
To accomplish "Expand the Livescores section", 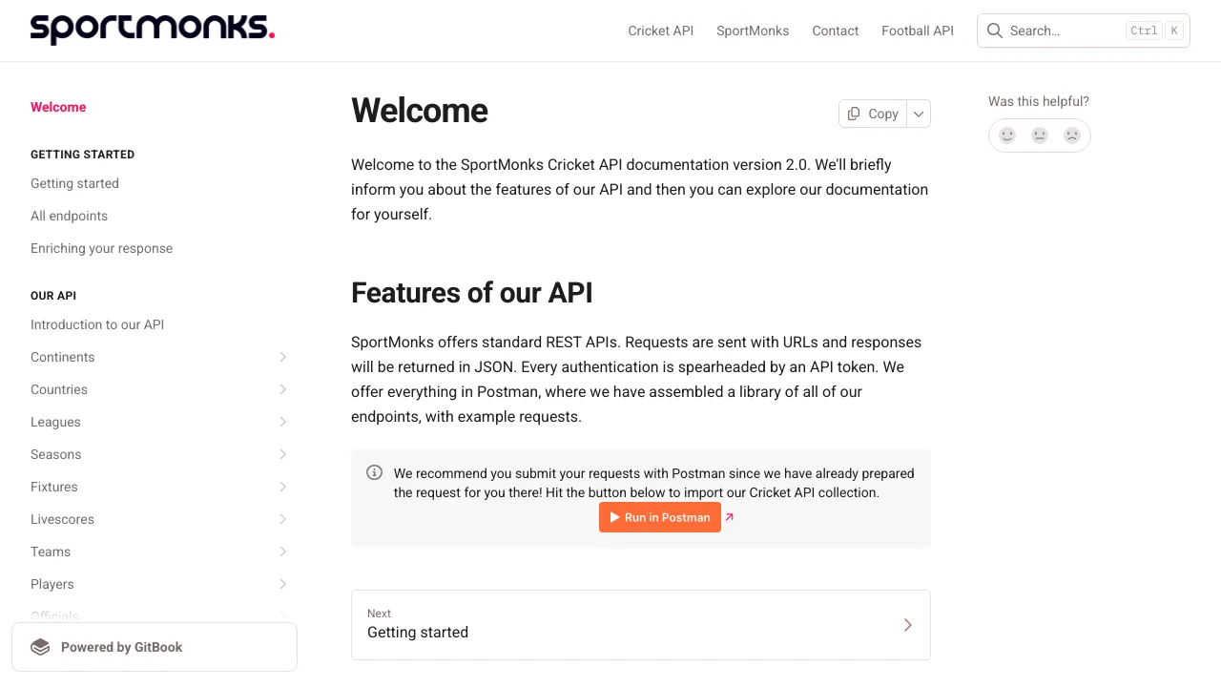I will (282, 519).
